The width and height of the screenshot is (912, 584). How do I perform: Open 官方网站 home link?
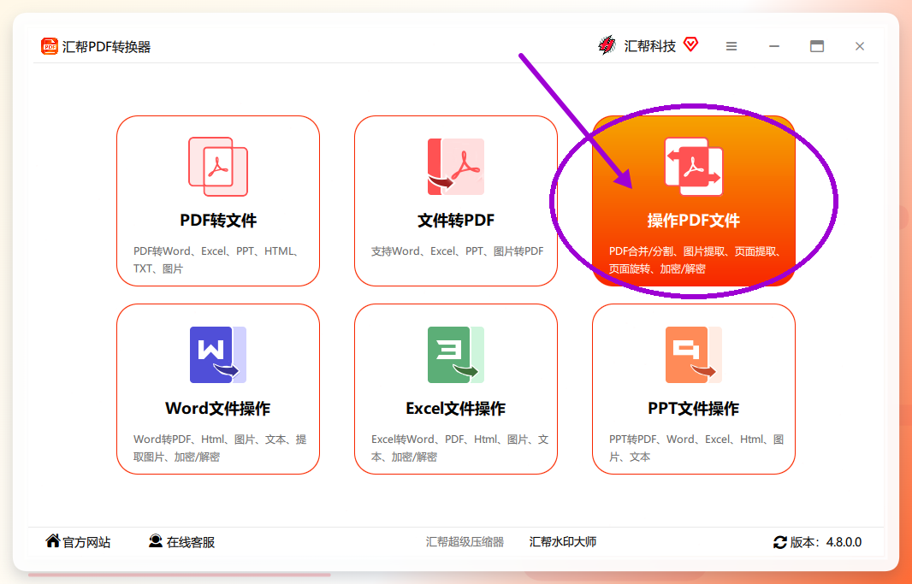pyautogui.click(x=78, y=542)
